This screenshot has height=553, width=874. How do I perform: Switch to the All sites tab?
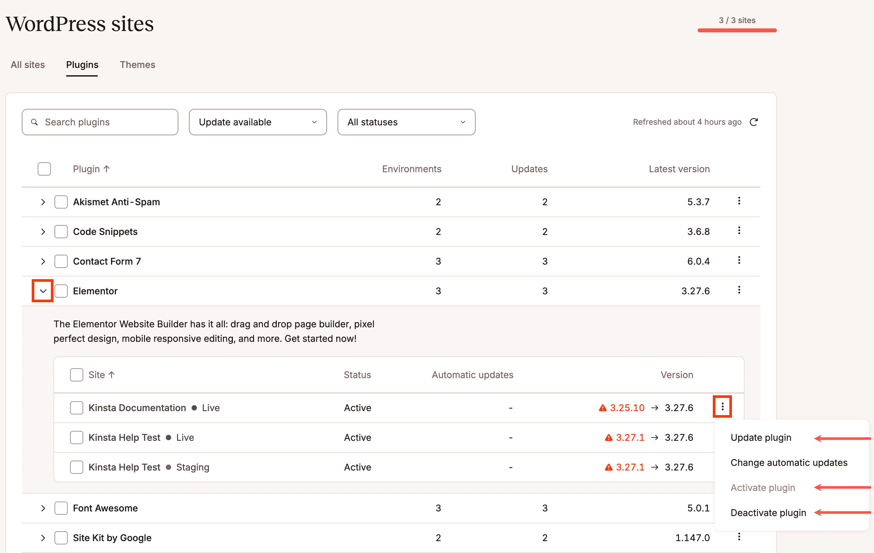28,65
